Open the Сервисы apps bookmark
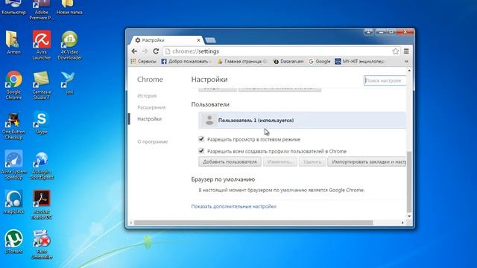The width and height of the screenshot is (477, 268). (x=143, y=61)
